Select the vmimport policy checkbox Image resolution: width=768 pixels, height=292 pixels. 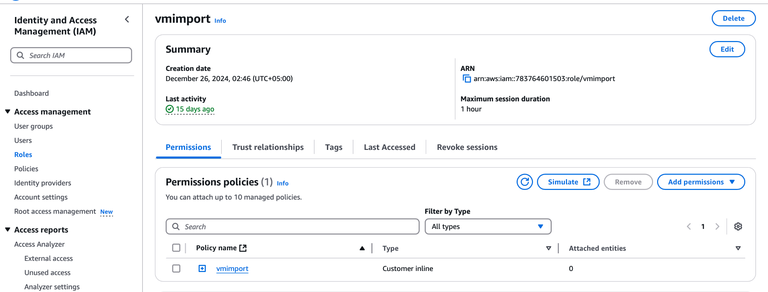pyautogui.click(x=176, y=269)
